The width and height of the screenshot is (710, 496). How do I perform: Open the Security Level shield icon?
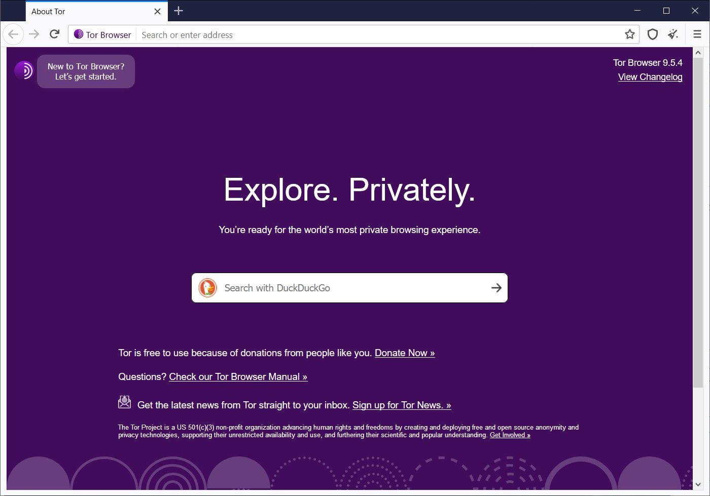pyautogui.click(x=653, y=34)
